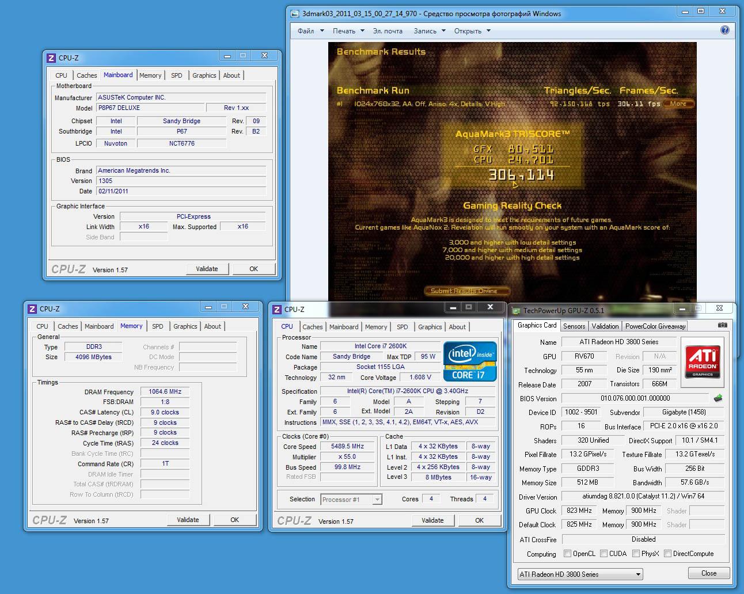Switch to Validation tab in GPU-Z
The height and width of the screenshot is (594, 744).
(605, 326)
